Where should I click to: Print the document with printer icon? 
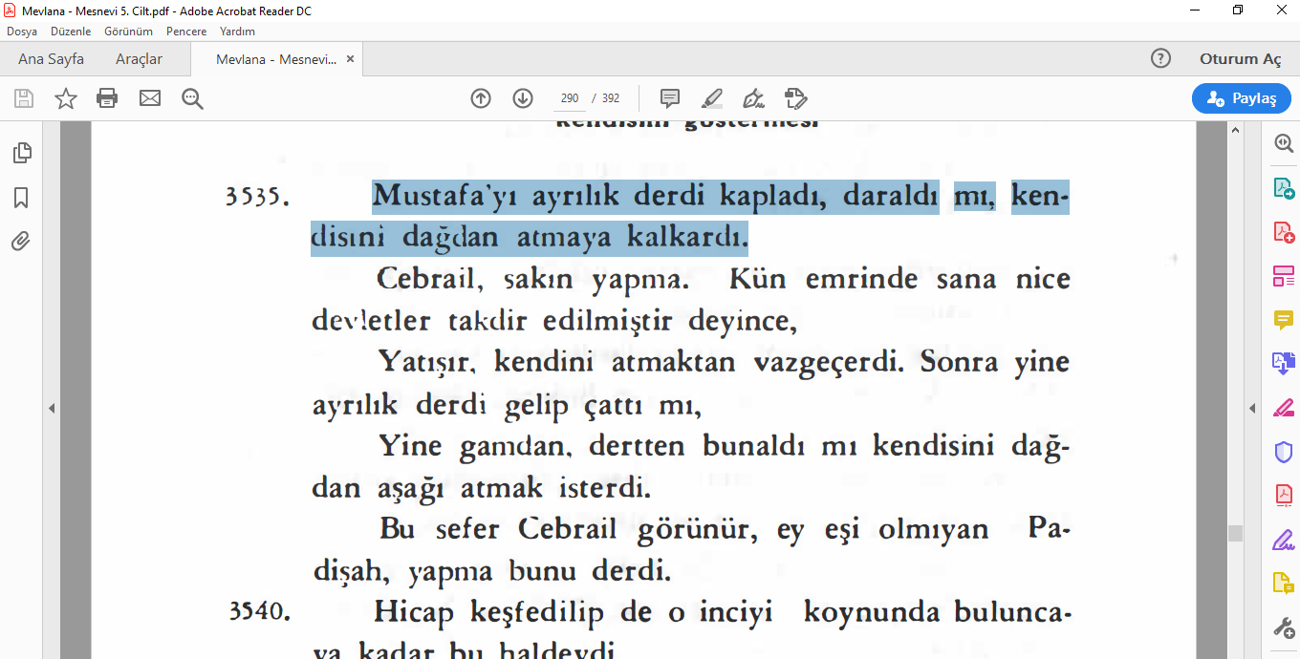point(107,98)
